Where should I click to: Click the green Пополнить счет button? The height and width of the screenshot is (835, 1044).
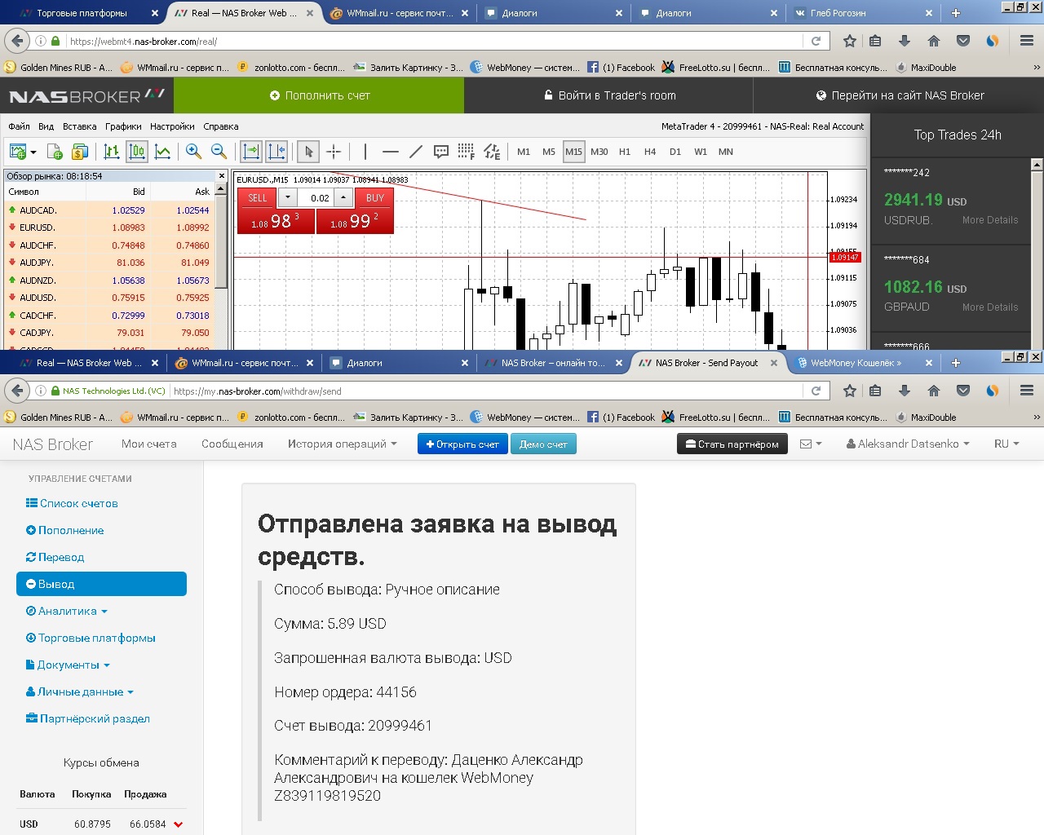pyautogui.click(x=320, y=95)
